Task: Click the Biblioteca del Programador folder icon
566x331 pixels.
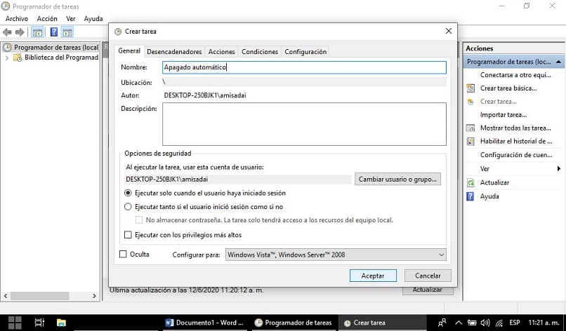Action: pos(18,58)
